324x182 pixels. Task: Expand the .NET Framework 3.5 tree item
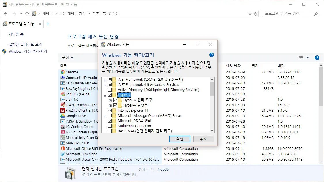(x=105, y=79)
